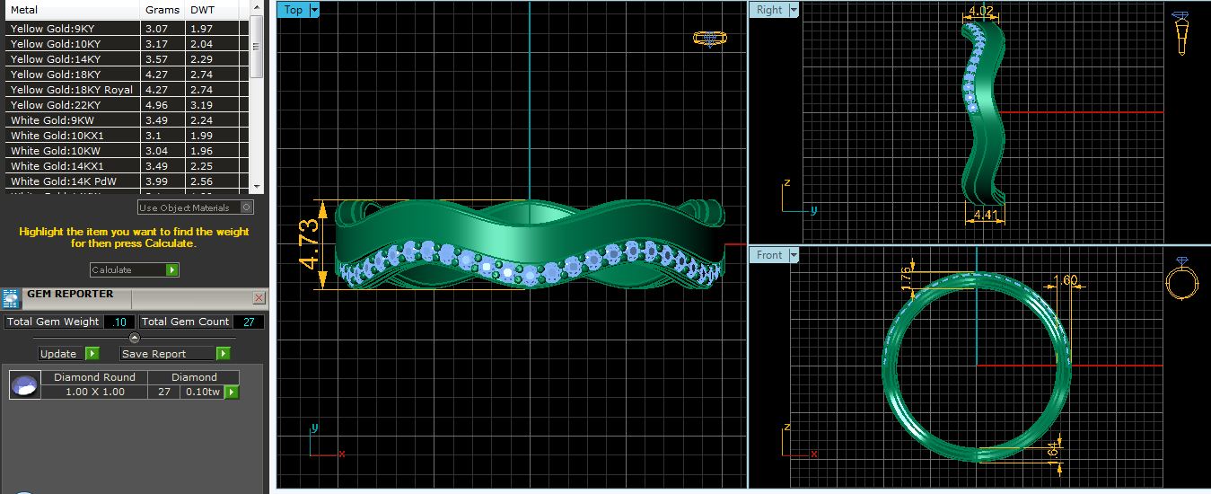Click the green Update arrow icon
Image resolution: width=1211 pixels, height=494 pixels.
(x=92, y=354)
